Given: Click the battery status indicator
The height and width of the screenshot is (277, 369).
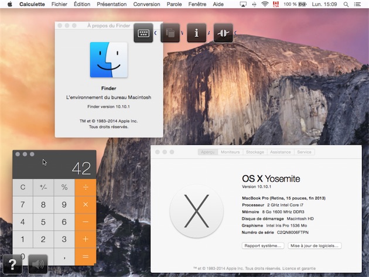Looking at the screenshot, I should (295, 4).
